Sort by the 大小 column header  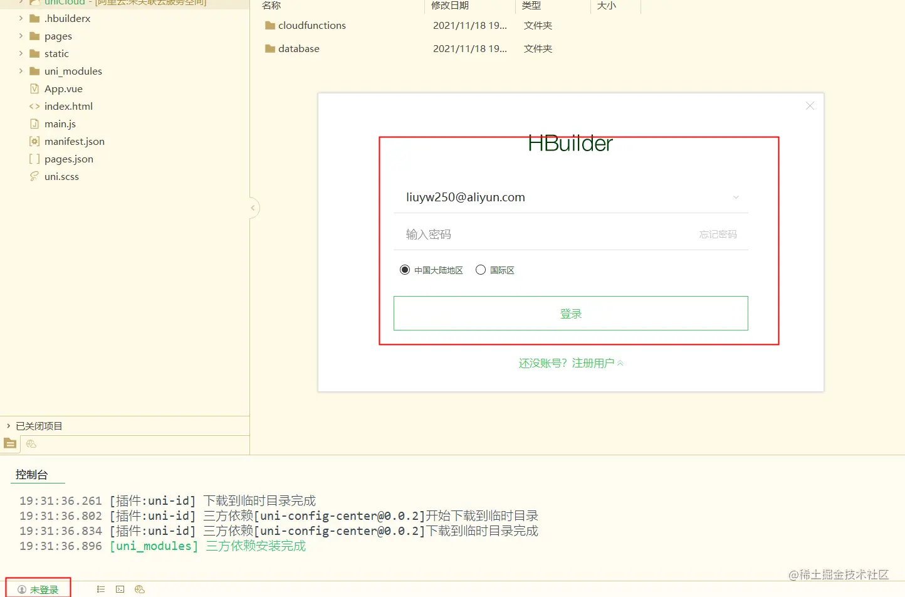pos(607,6)
